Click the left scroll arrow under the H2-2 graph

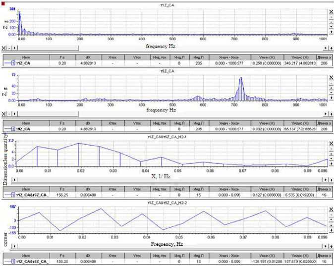[14, 246]
